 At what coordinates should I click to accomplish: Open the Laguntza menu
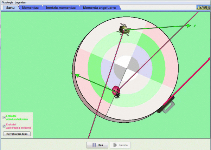point(20,2)
